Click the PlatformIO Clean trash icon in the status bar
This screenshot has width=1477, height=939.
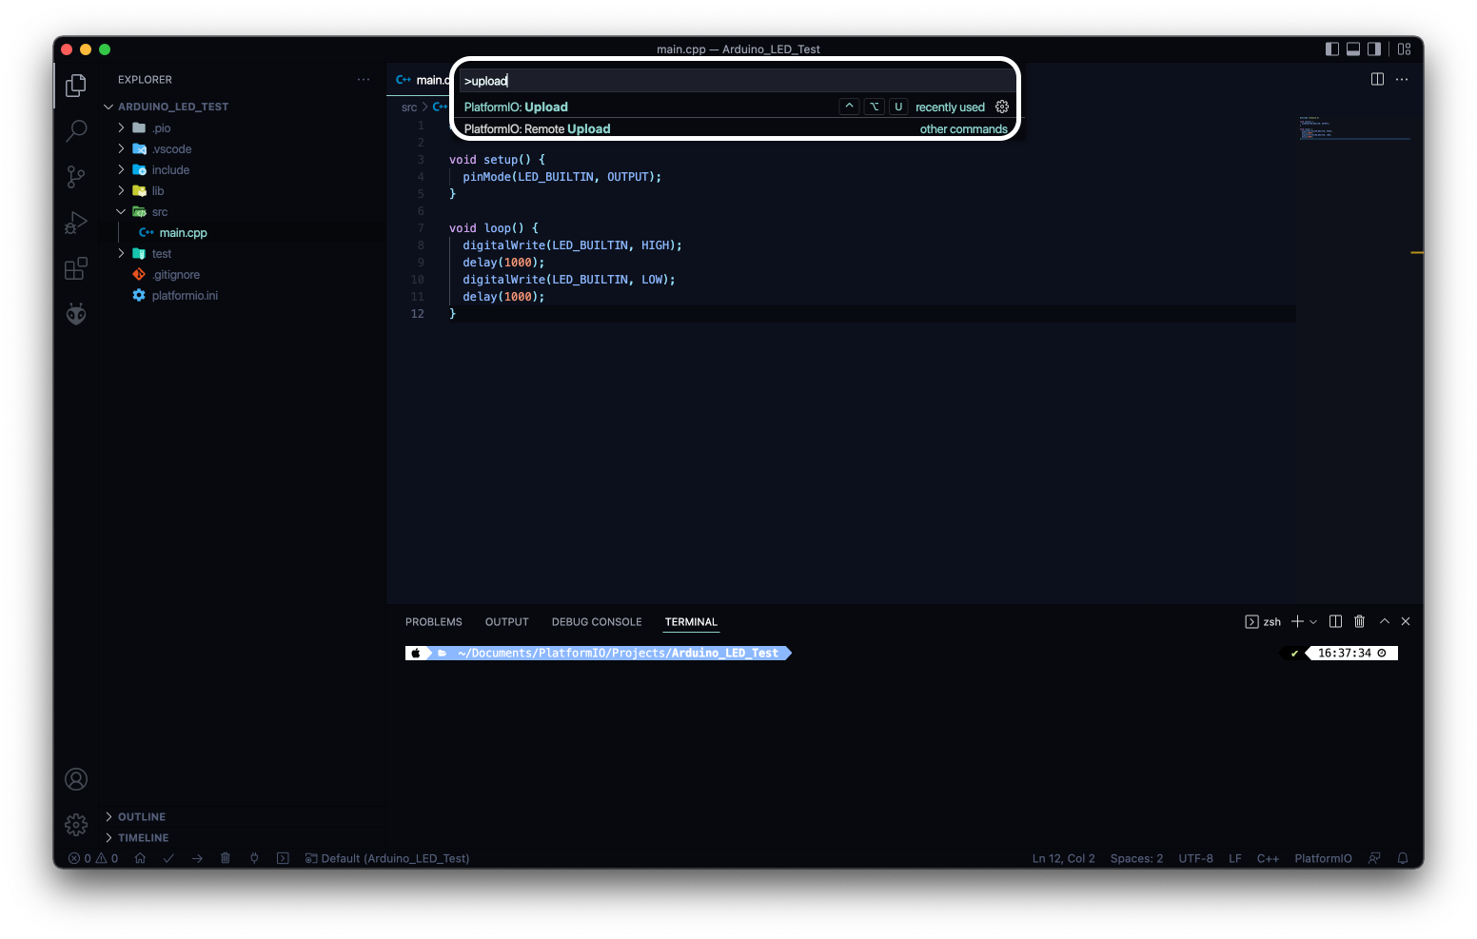point(226,858)
